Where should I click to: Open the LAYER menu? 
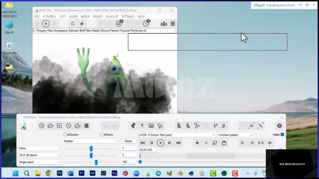[x=73, y=16]
